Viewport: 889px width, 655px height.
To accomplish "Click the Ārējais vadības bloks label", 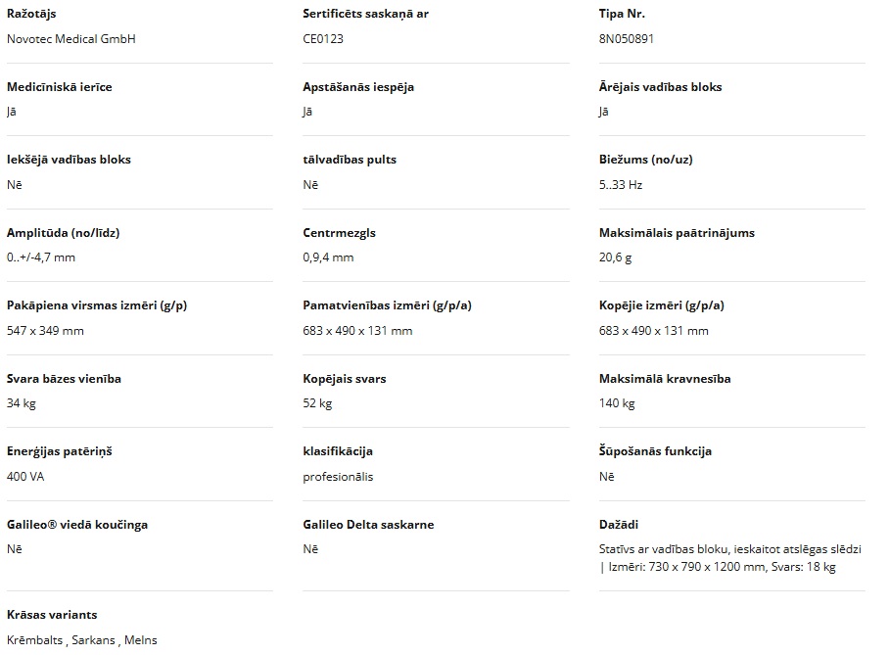I will 660,87.
